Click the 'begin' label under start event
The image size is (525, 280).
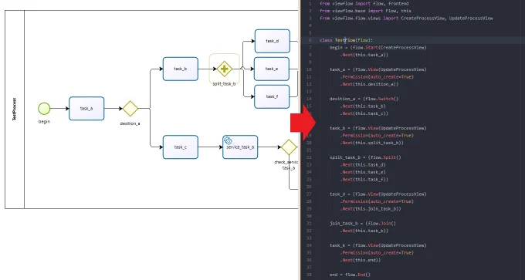(x=44, y=122)
